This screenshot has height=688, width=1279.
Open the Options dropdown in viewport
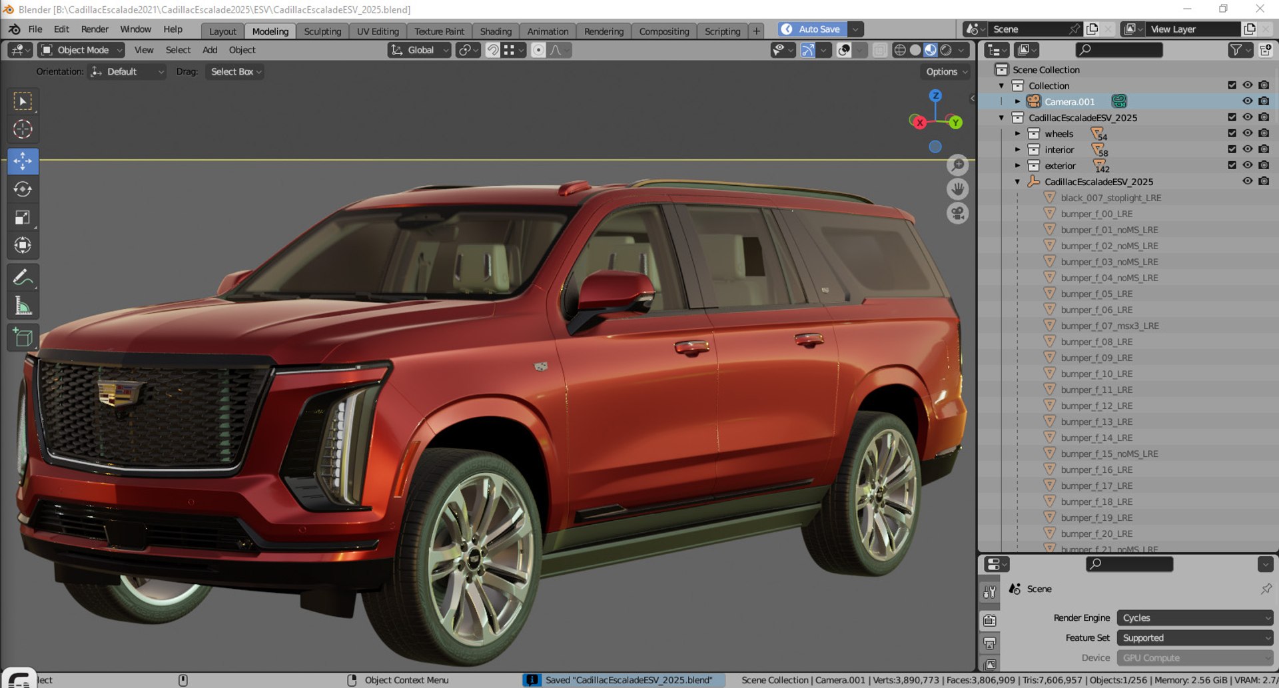(946, 72)
